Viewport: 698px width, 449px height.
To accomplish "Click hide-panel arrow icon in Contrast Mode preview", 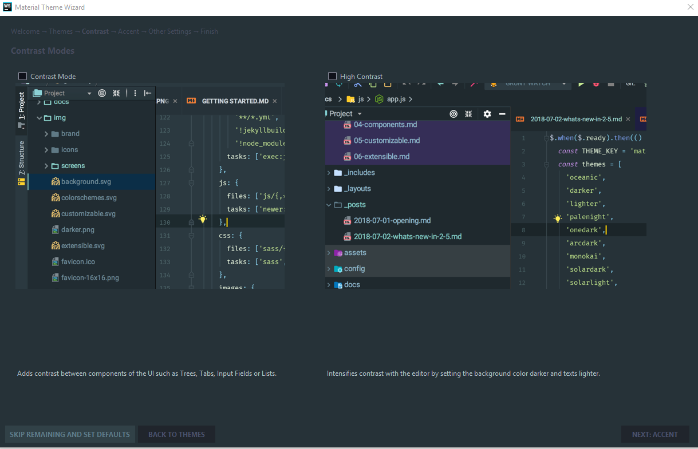I will click(148, 93).
